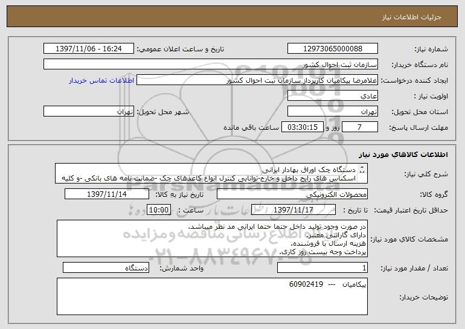Click the label شماره نیاز
Viewport: 465px width, 329px height.
tap(432, 50)
